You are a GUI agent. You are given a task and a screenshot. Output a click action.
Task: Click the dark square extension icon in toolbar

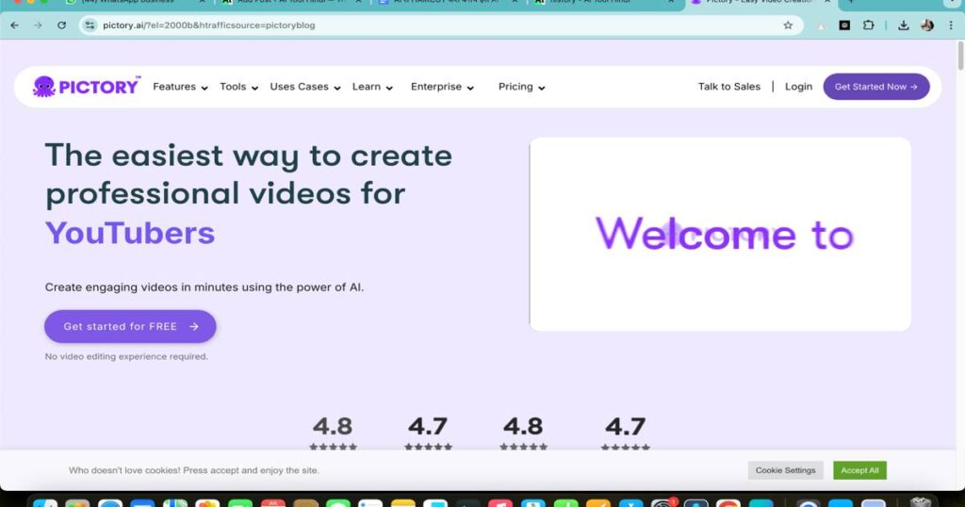(x=845, y=25)
